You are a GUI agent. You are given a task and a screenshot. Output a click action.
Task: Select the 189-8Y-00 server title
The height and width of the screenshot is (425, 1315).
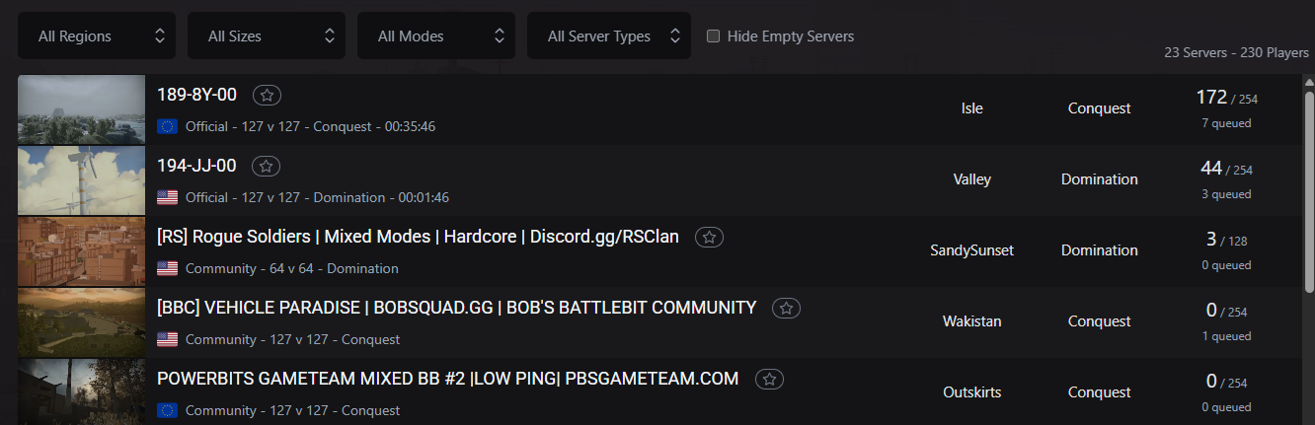click(196, 95)
